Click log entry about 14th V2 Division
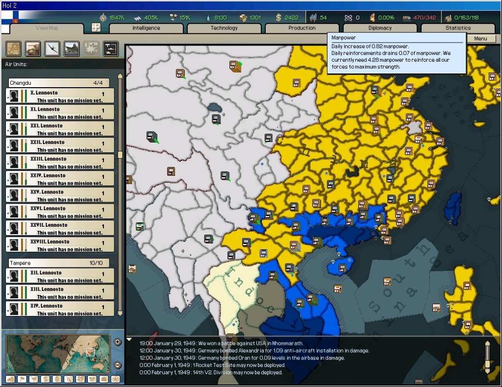502x387 pixels. click(211, 373)
